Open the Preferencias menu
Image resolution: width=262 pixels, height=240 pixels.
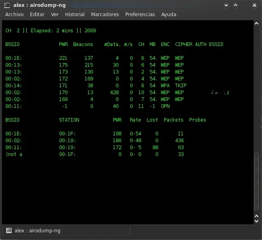pos(140,15)
